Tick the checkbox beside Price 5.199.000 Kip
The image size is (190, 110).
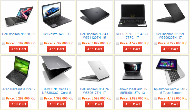point(4,43)
